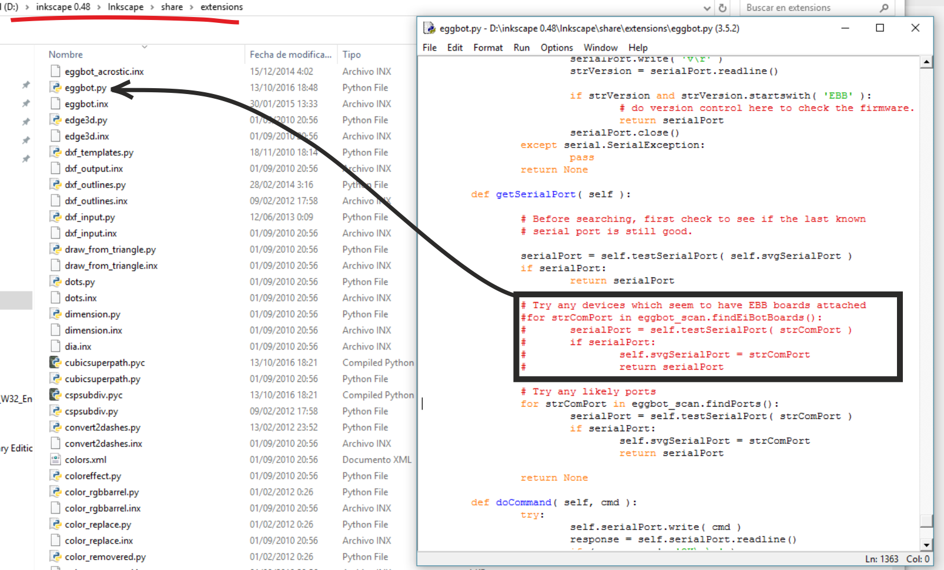
Task: Open the Run menu in IDLE
Action: pos(521,48)
